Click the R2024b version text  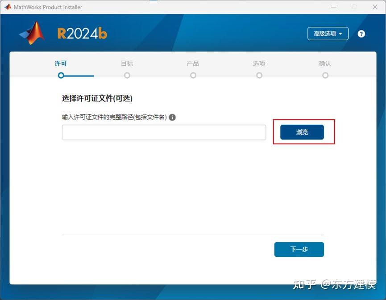82,33
